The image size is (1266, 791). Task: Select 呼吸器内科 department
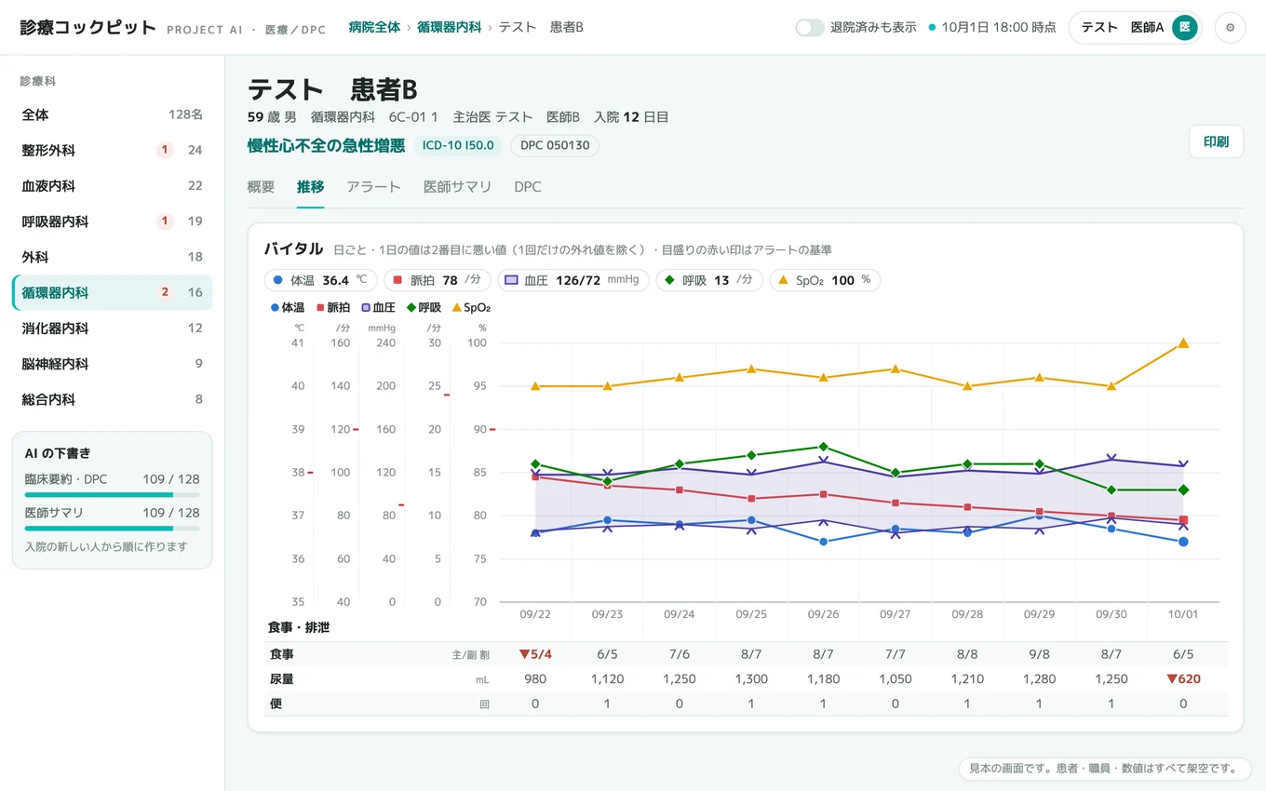112,221
